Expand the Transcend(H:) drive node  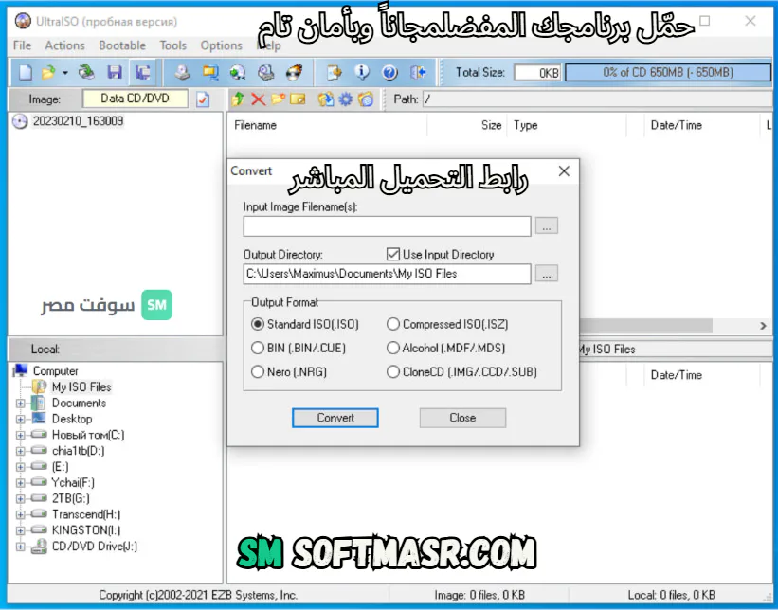point(20,514)
